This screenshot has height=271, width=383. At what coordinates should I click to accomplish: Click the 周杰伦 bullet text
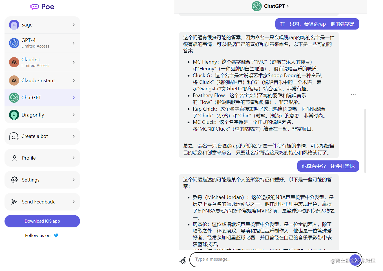pos(262,234)
